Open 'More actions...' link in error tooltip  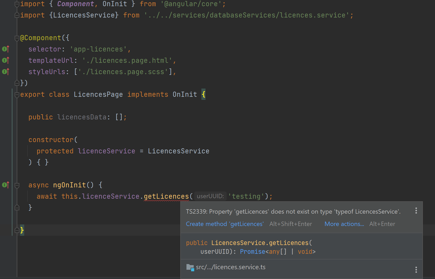344,224
